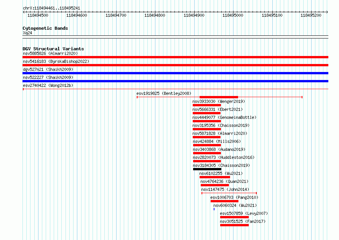The width and height of the screenshot is (339, 240).
Task: Open nsv6060324 (Wu2021) variant label
Action: pyautogui.click(x=235, y=205)
